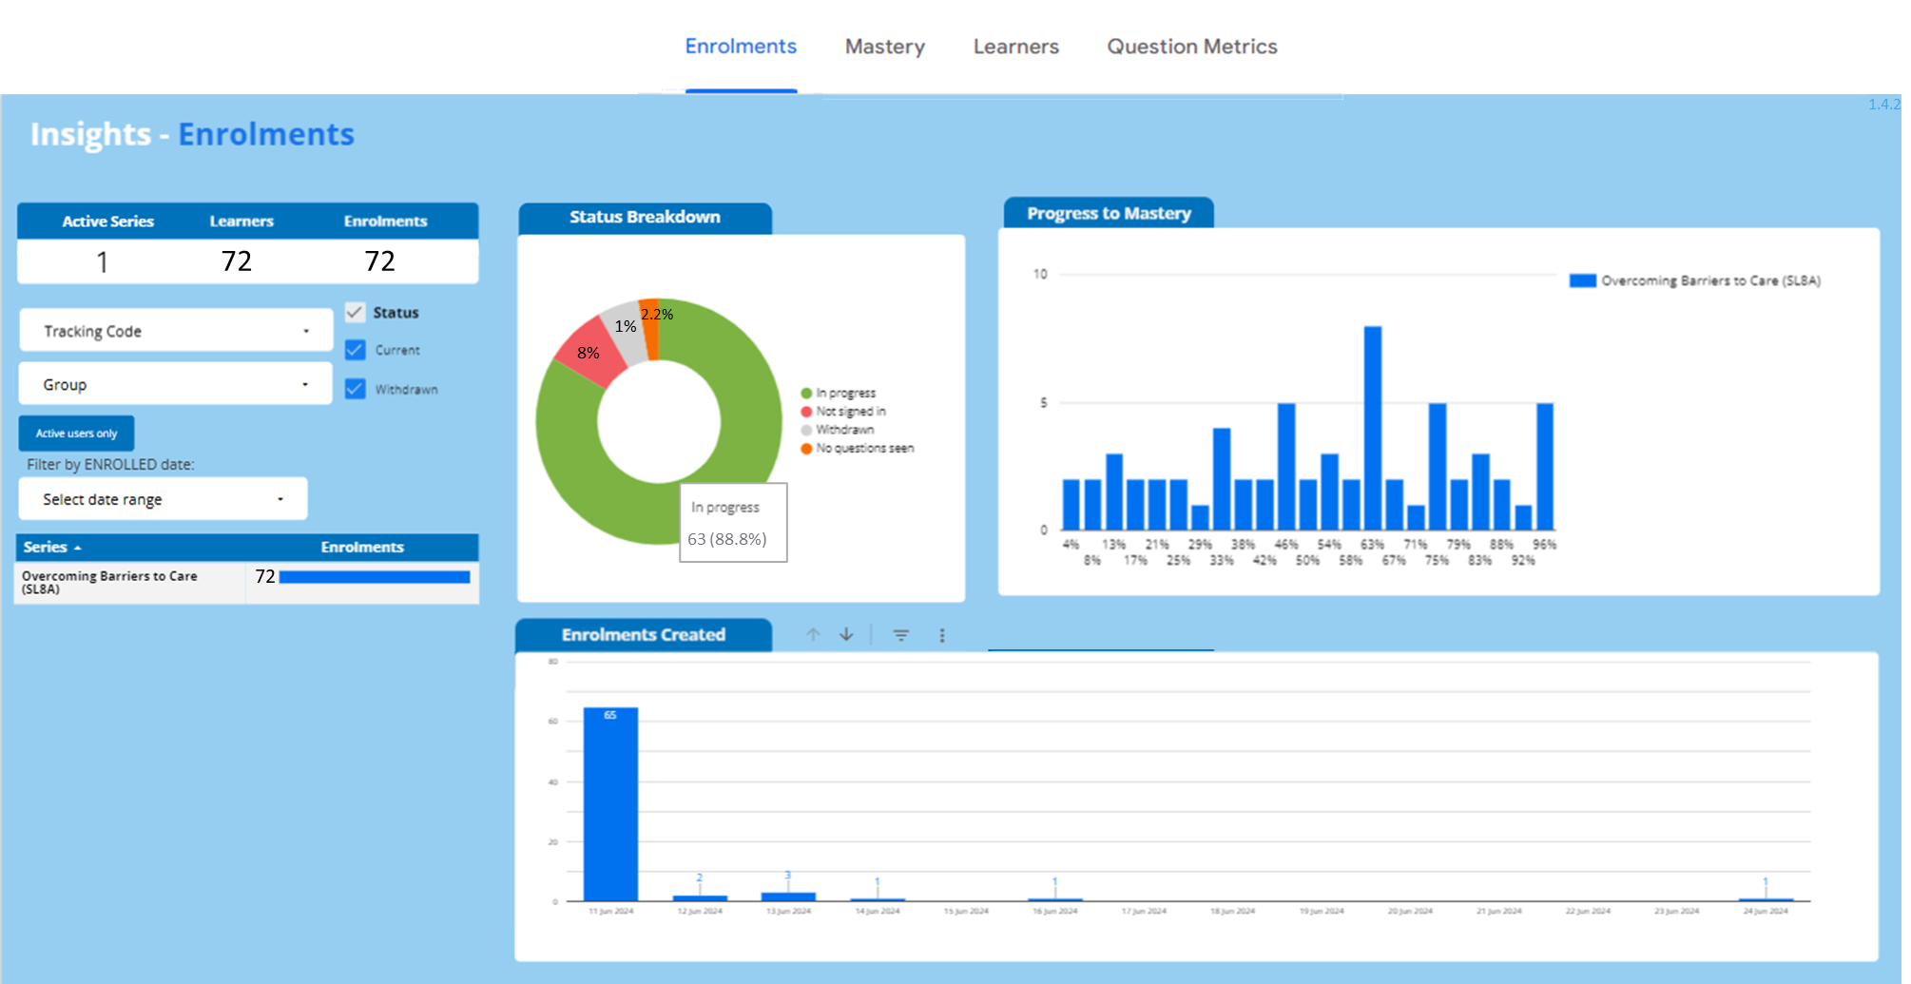Click the drill up arrow icon
Screen dimensions: 1911x984
pos(813,635)
